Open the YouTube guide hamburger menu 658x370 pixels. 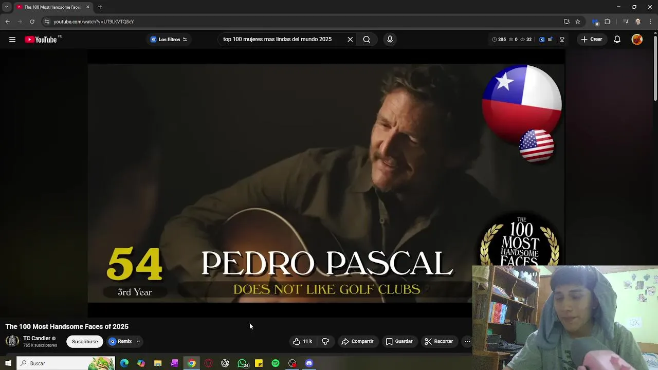click(12, 40)
